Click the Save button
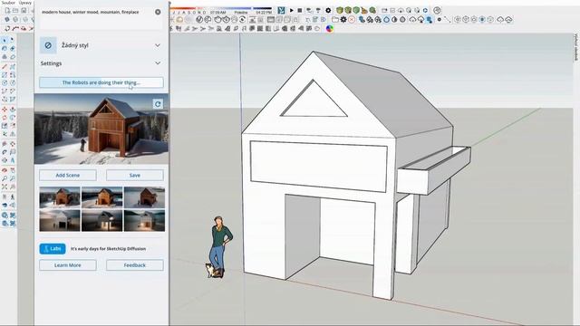 (135, 175)
